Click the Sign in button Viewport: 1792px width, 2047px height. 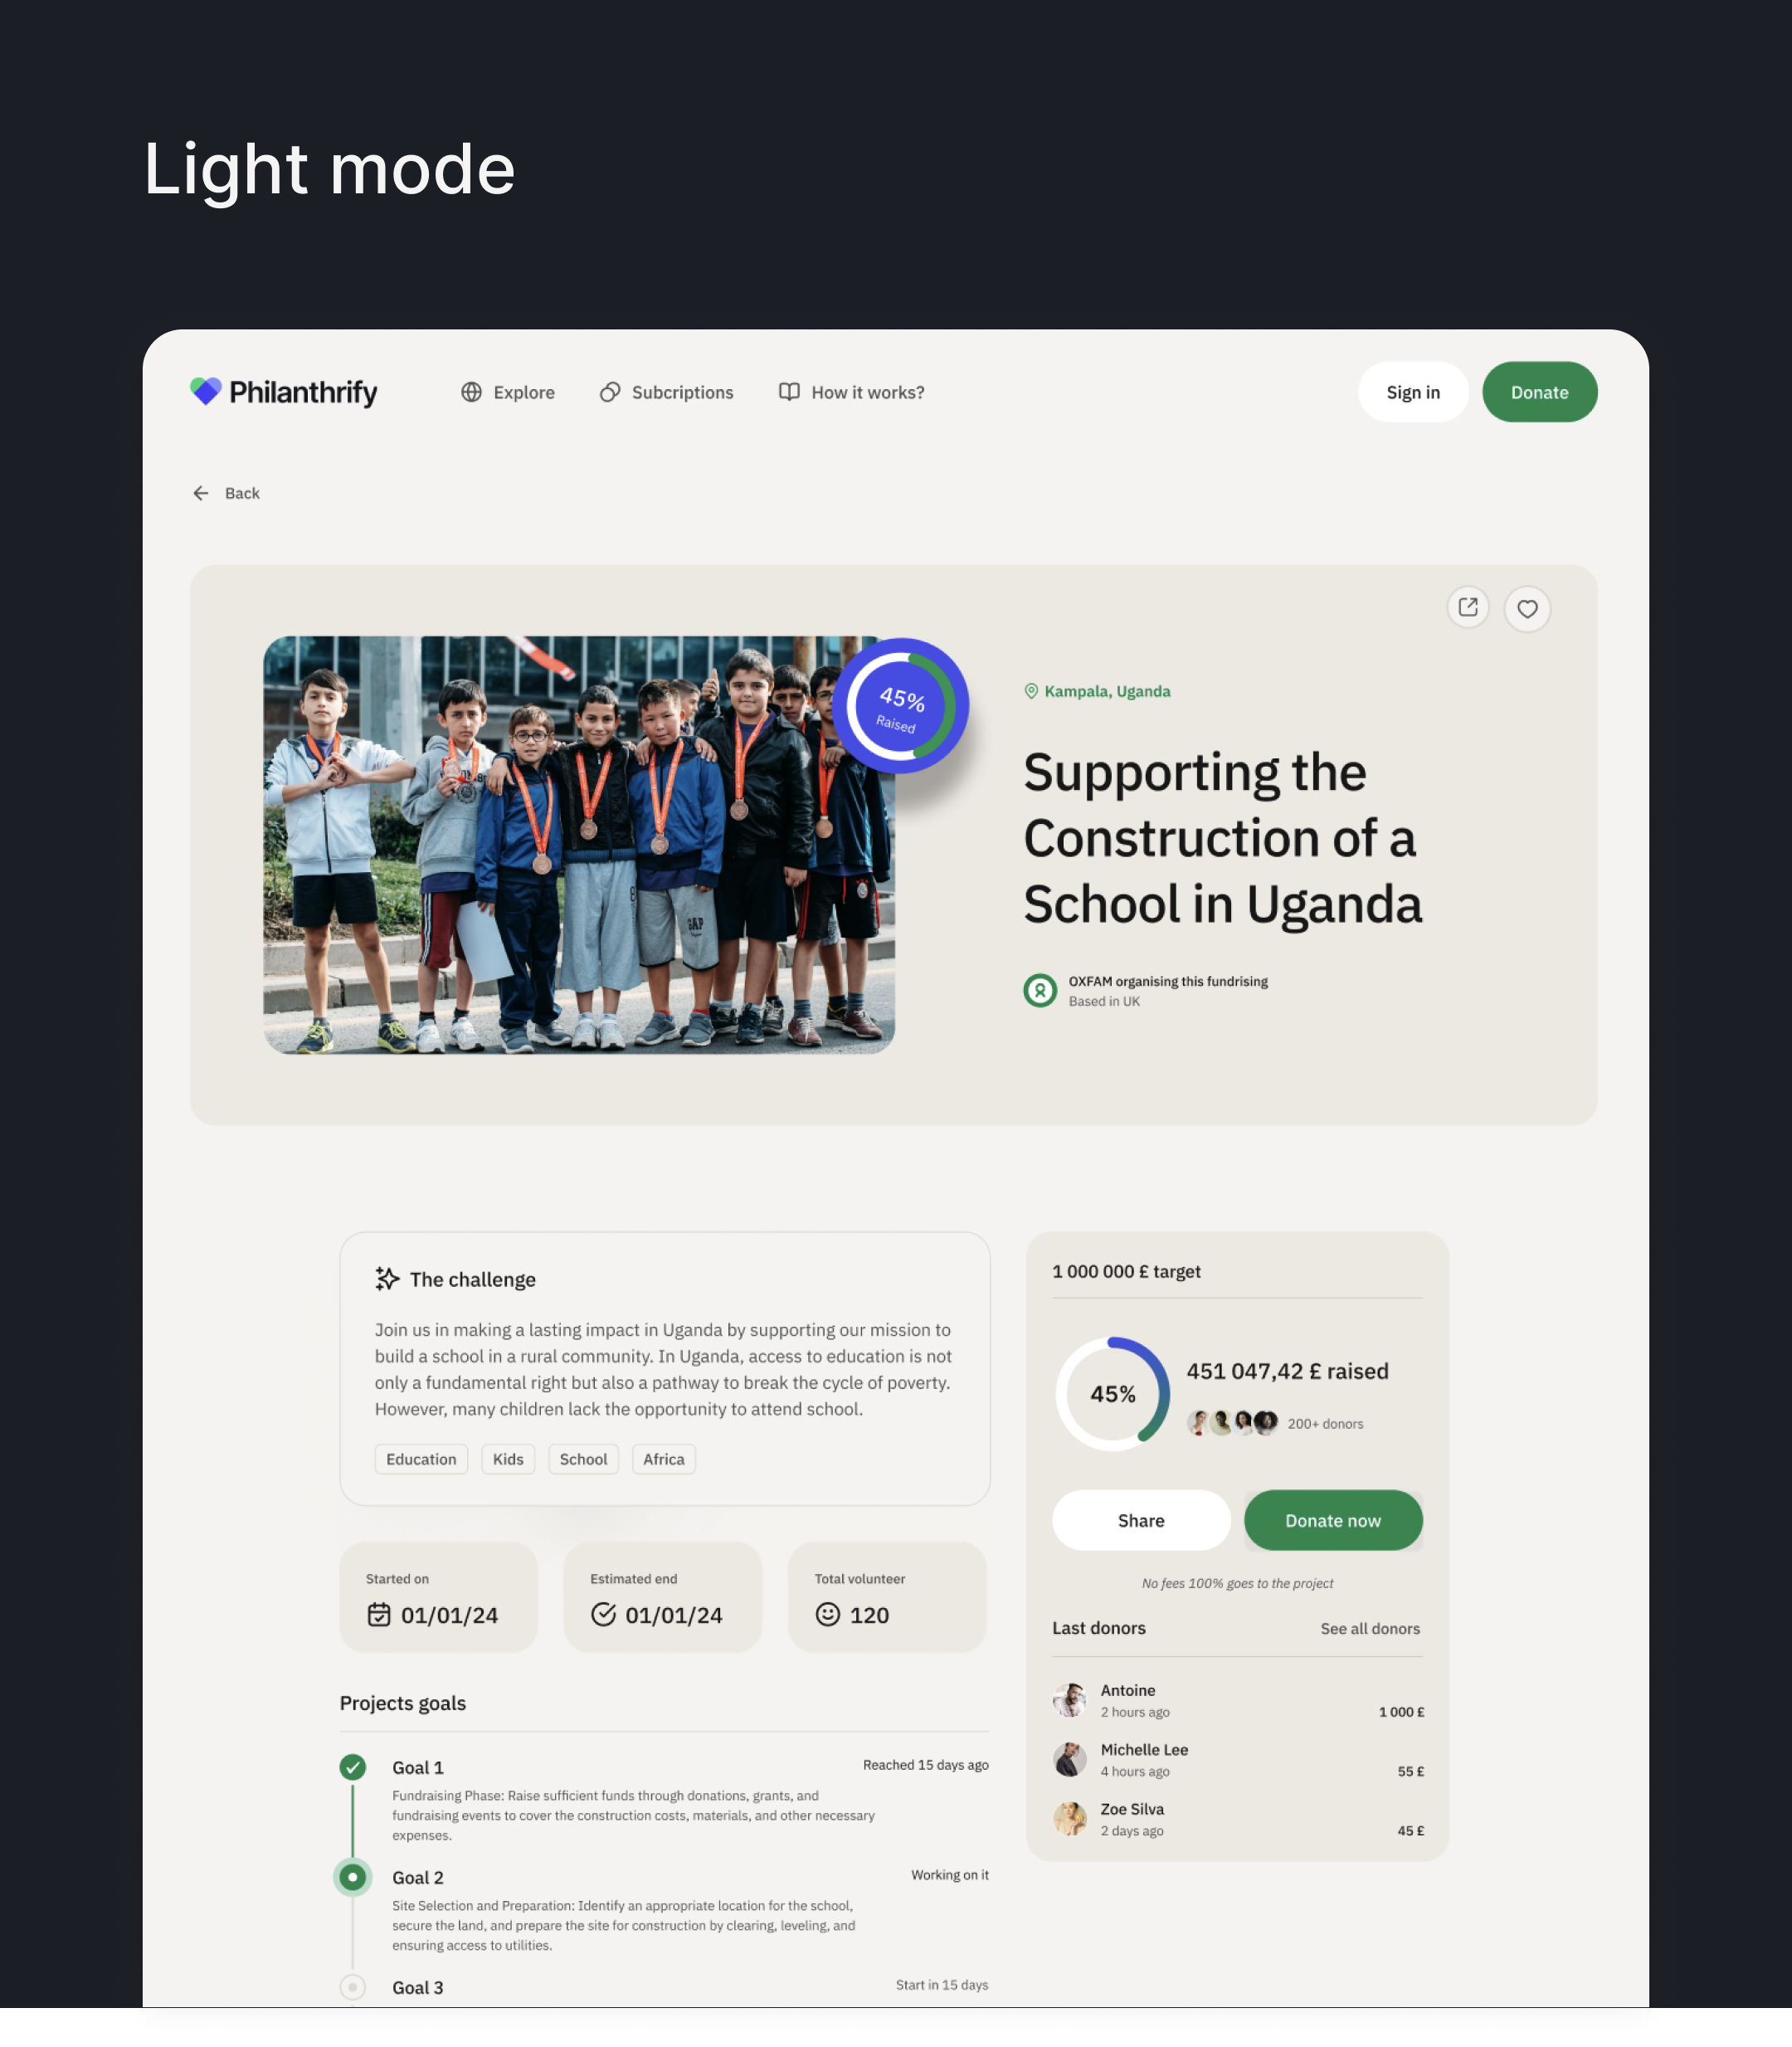coord(1412,392)
